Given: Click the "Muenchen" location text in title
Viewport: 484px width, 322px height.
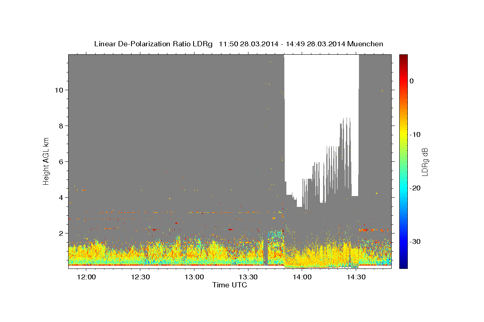Looking at the screenshot, I should (x=365, y=44).
